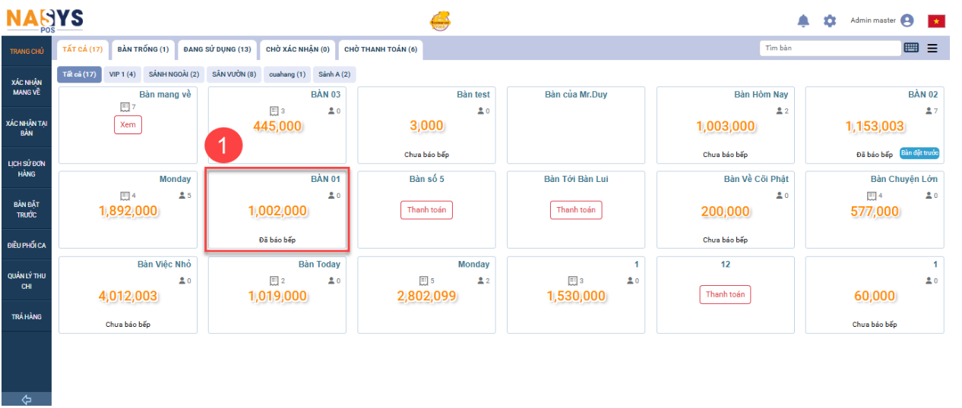The image size is (962, 408).
Task: Open the BÀN 01 table card
Action: click(277, 211)
